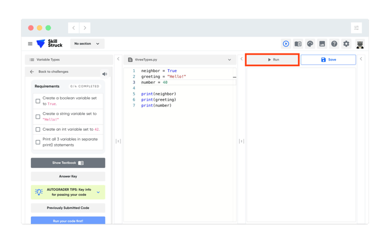The width and height of the screenshot is (390, 243).
Task: Toggle the audio speaker icon in challenge panel
Action: (x=105, y=74)
